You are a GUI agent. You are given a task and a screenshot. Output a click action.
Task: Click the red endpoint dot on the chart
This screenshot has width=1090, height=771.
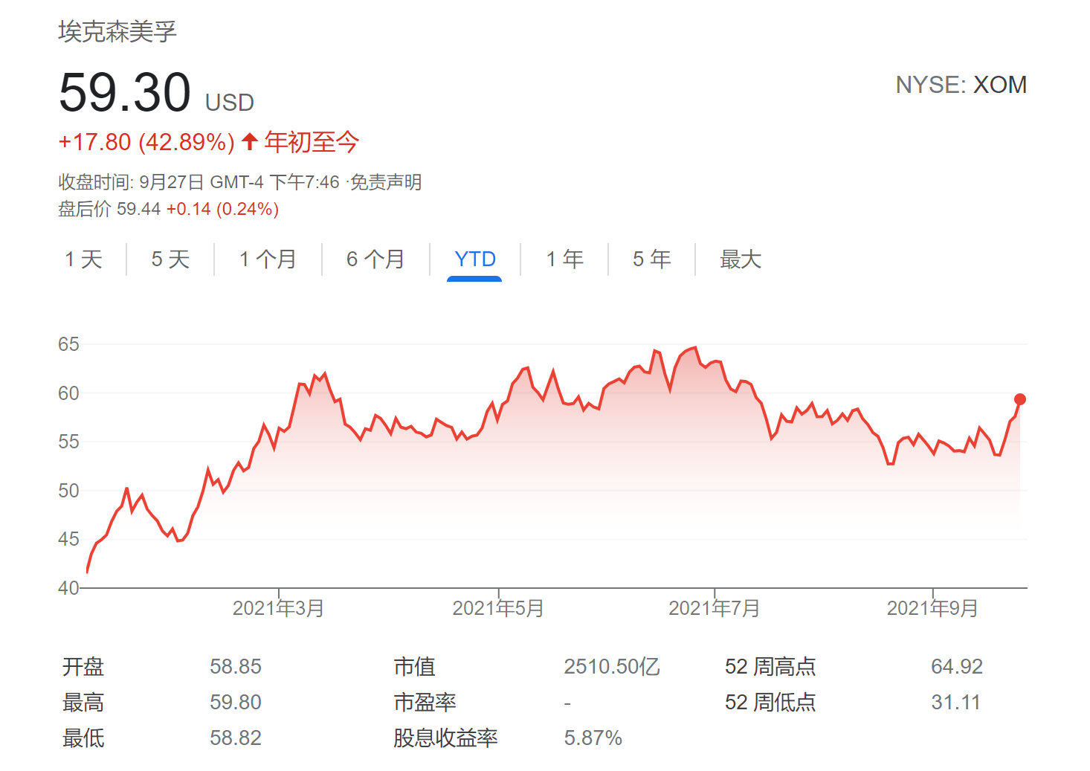point(1020,399)
